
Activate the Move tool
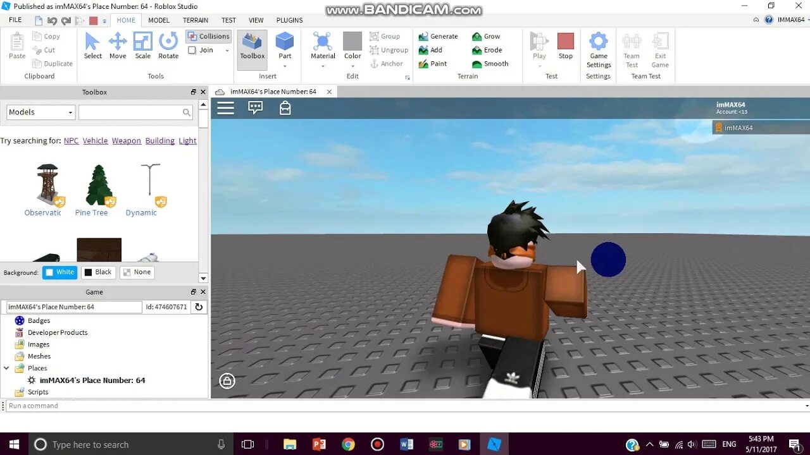[x=118, y=46]
